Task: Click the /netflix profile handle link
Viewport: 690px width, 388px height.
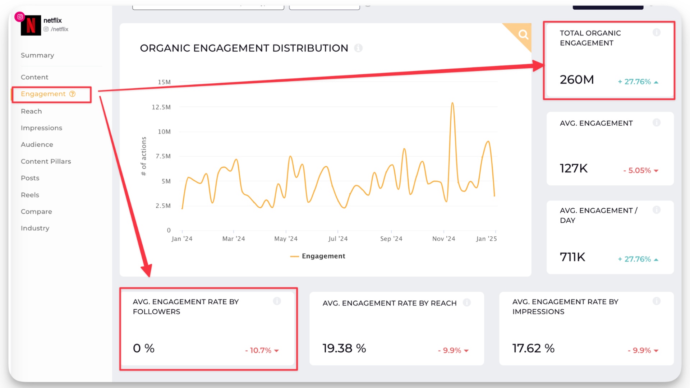Action: click(x=59, y=29)
